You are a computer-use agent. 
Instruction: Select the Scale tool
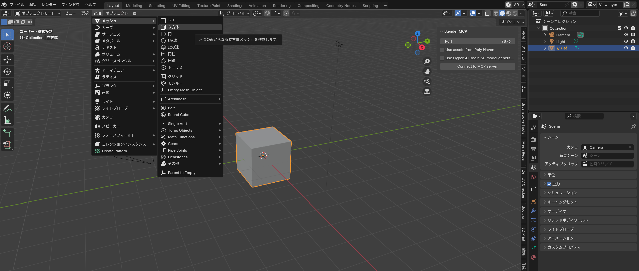pyautogui.click(x=7, y=83)
